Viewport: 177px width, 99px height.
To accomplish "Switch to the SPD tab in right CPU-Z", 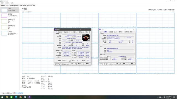I will (116, 32).
